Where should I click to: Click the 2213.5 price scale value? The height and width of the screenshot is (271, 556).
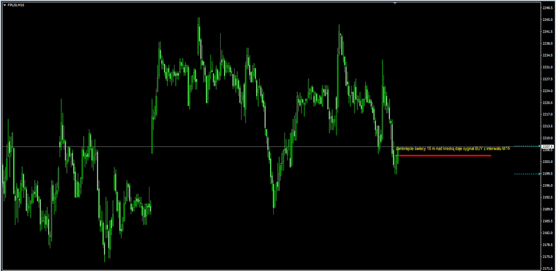pos(547,126)
